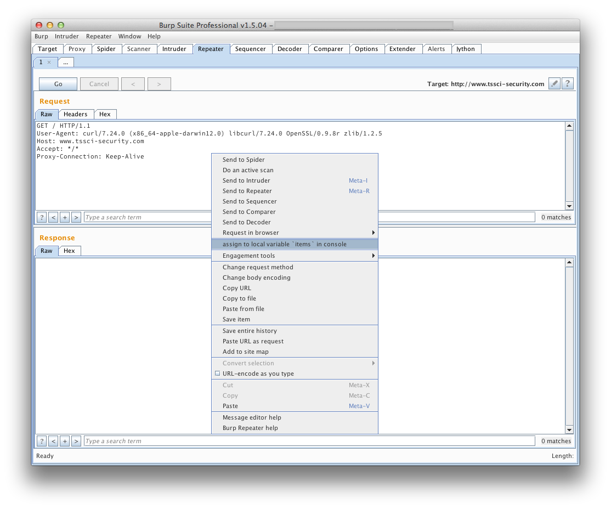
Task: Choose Send to Decoder
Action: coord(295,222)
